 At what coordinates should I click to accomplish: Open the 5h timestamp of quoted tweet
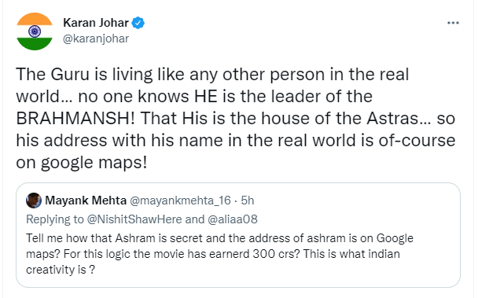click(x=247, y=201)
